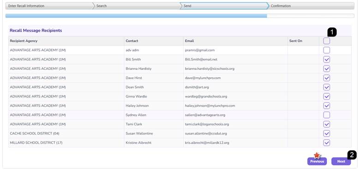Select email pramrs@gmail.com
Viewport: 360px width, 170px height.
pyautogui.click(x=200, y=50)
